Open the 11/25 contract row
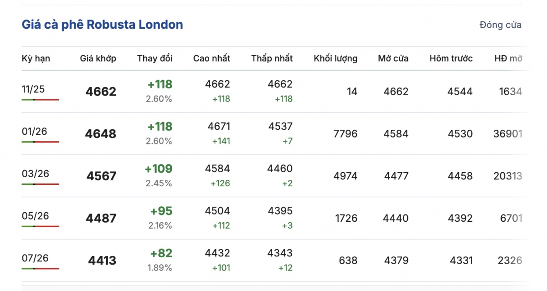 pyautogui.click(x=33, y=89)
